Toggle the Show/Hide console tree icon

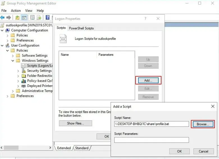tap(24, 18)
